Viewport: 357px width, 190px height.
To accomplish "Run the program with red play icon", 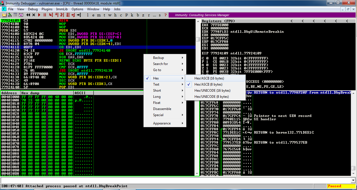I will (x=39, y=15).
